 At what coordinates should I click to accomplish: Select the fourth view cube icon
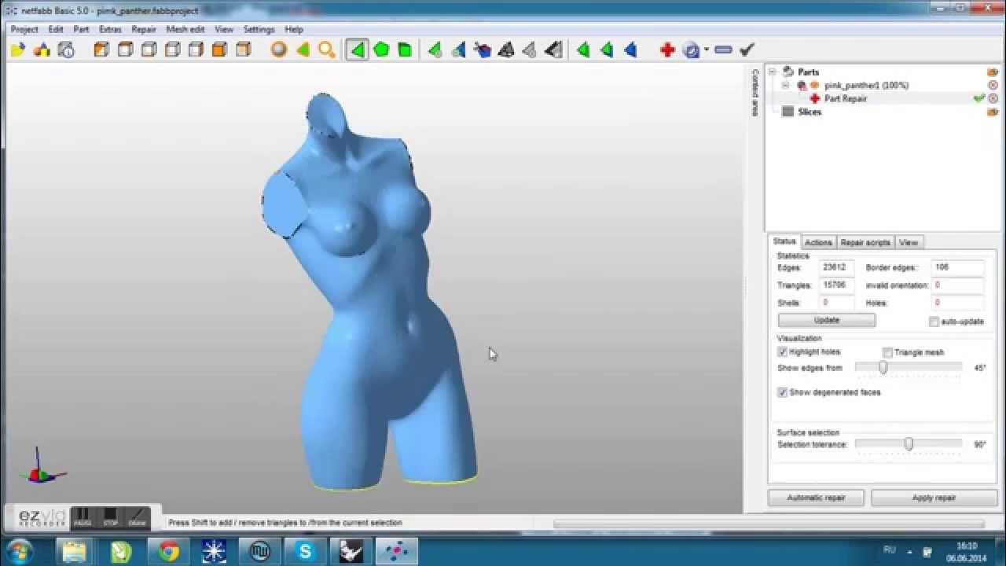pos(172,50)
